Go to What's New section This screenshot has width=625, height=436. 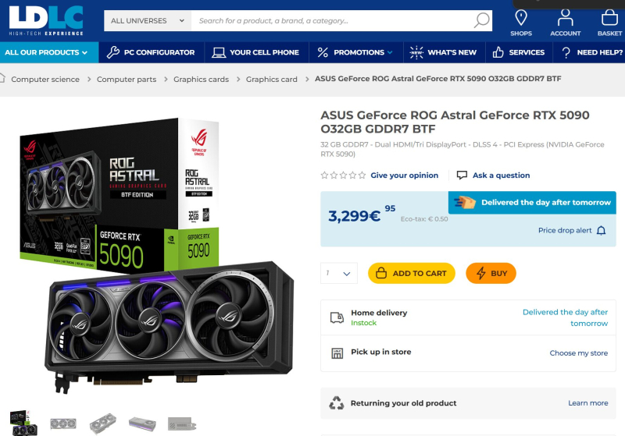pyautogui.click(x=444, y=52)
